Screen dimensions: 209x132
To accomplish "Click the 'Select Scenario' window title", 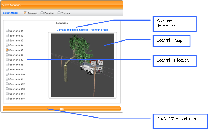I will pos(11,5).
